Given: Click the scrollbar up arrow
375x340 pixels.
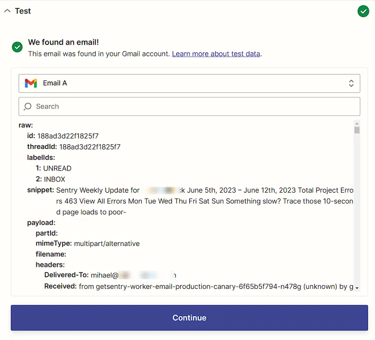Looking at the screenshot, I should tap(357, 124).
